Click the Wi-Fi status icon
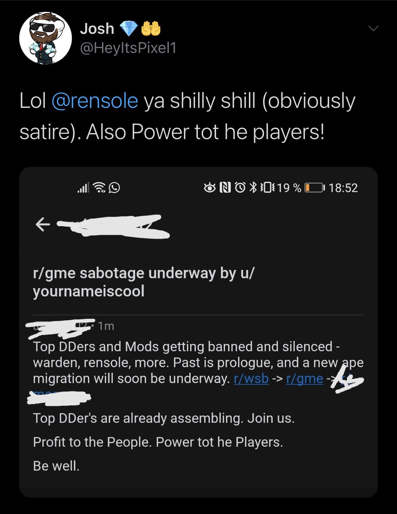The width and height of the screenshot is (397, 514). (100, 188)
